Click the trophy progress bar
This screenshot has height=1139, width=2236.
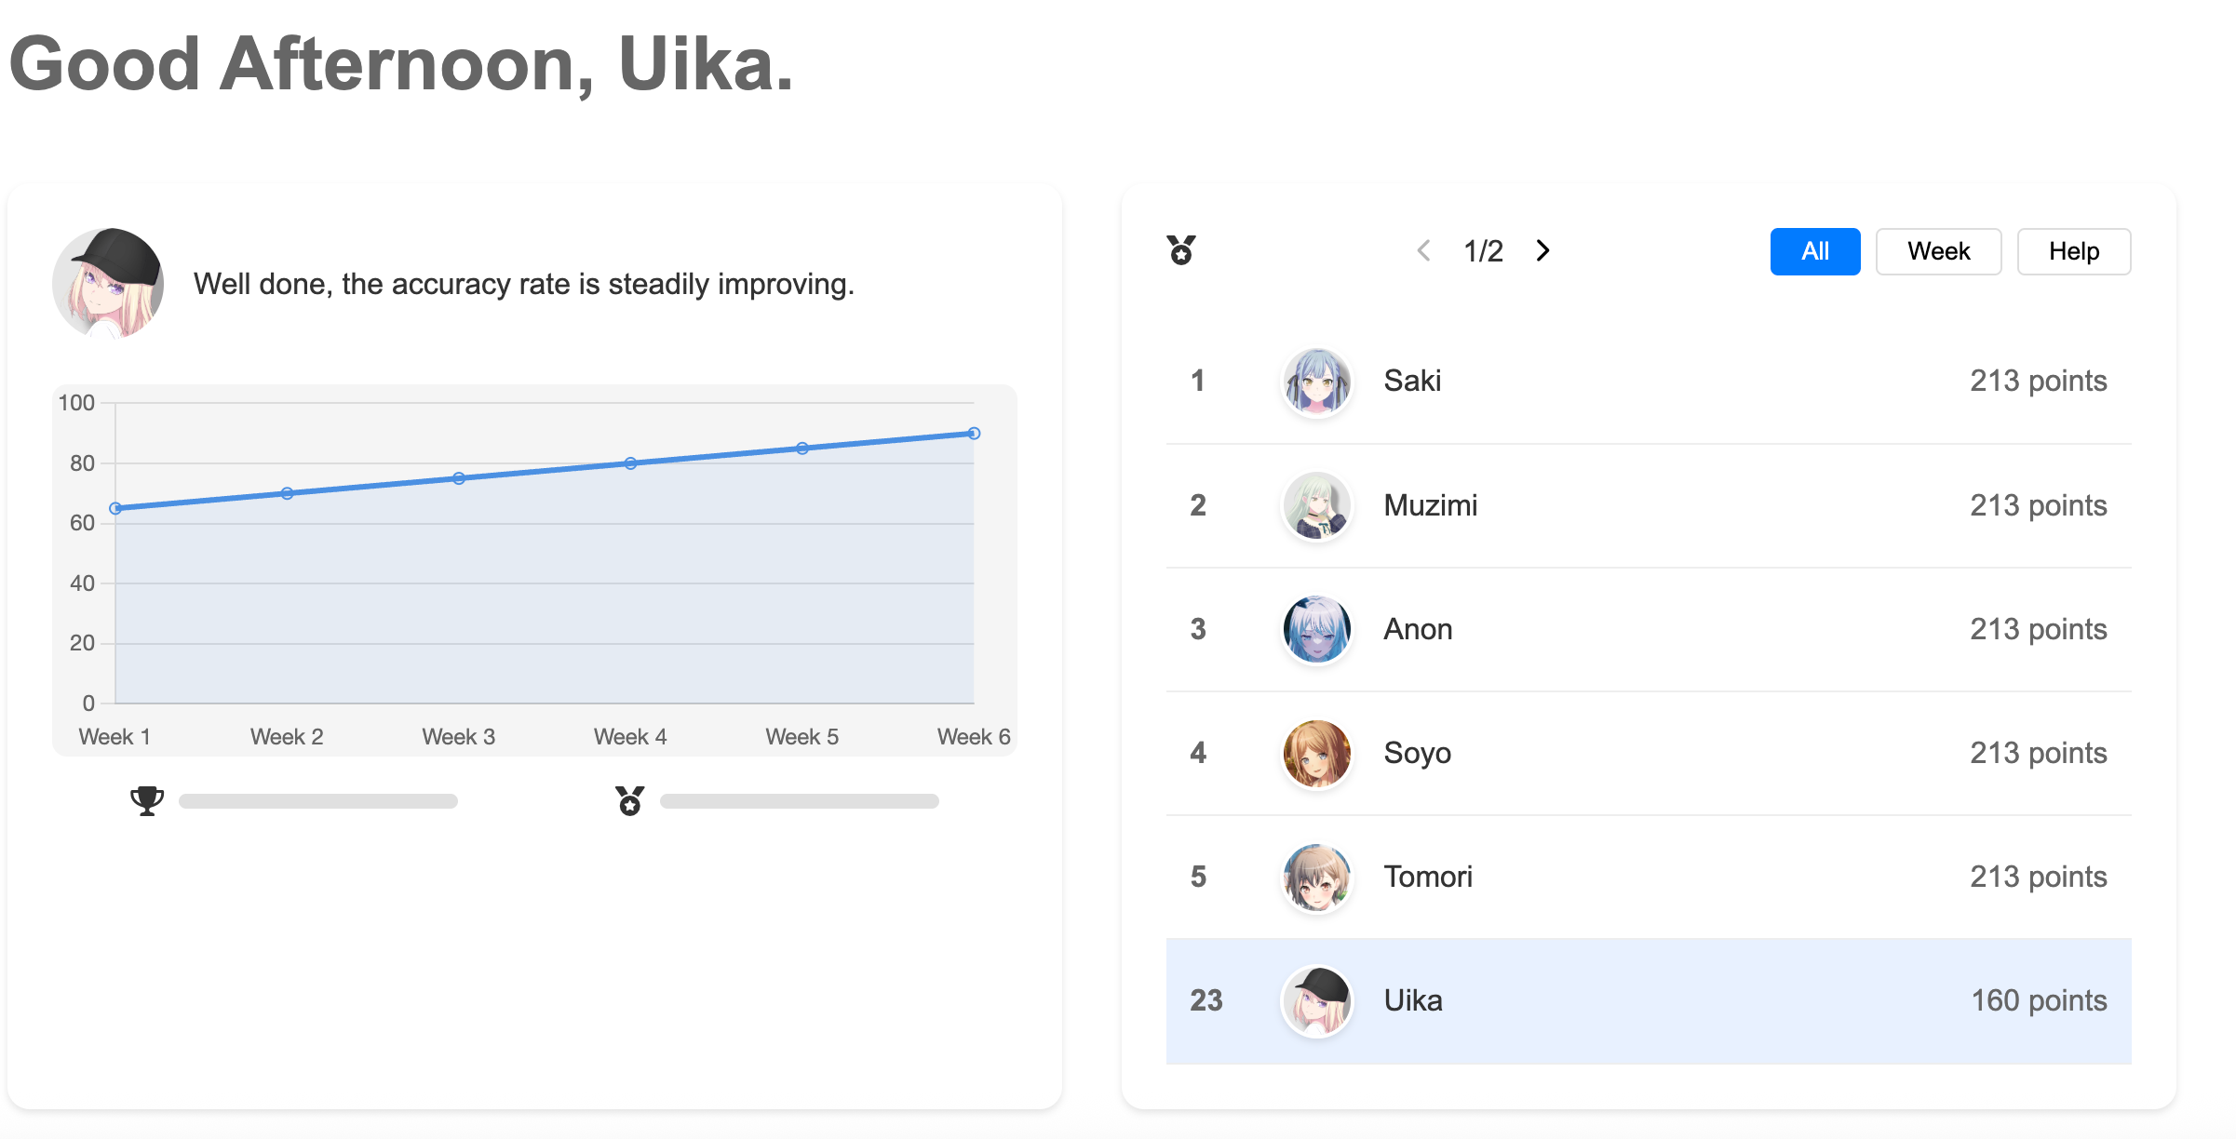[318, 801]
